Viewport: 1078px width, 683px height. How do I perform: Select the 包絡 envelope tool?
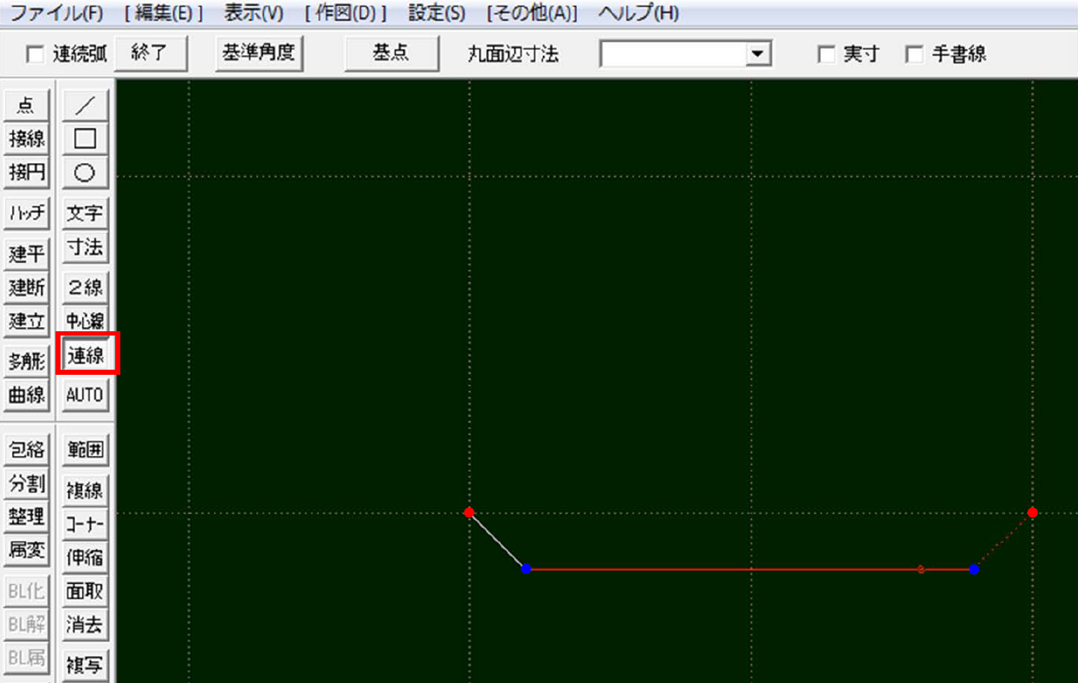(x=26, y=449)
